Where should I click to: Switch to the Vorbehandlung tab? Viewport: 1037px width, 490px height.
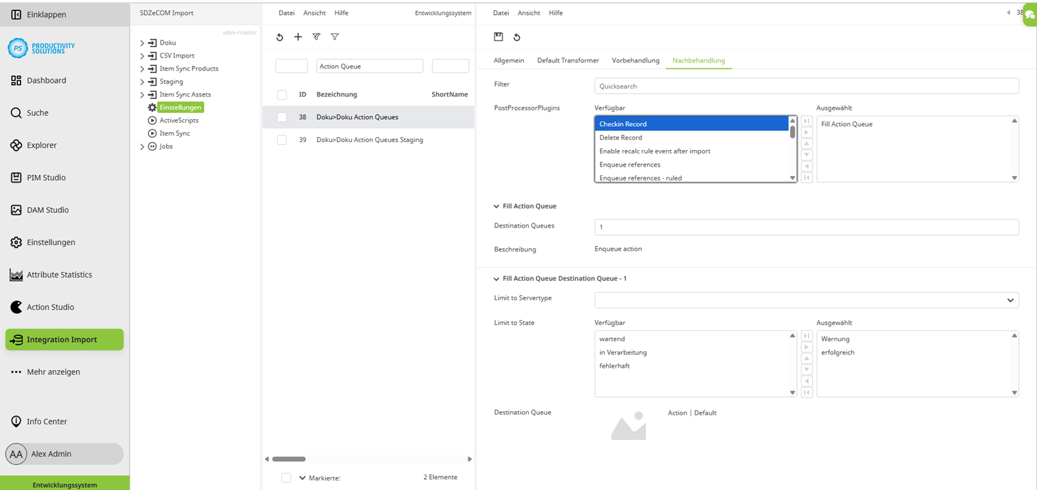tap(636, 60)
